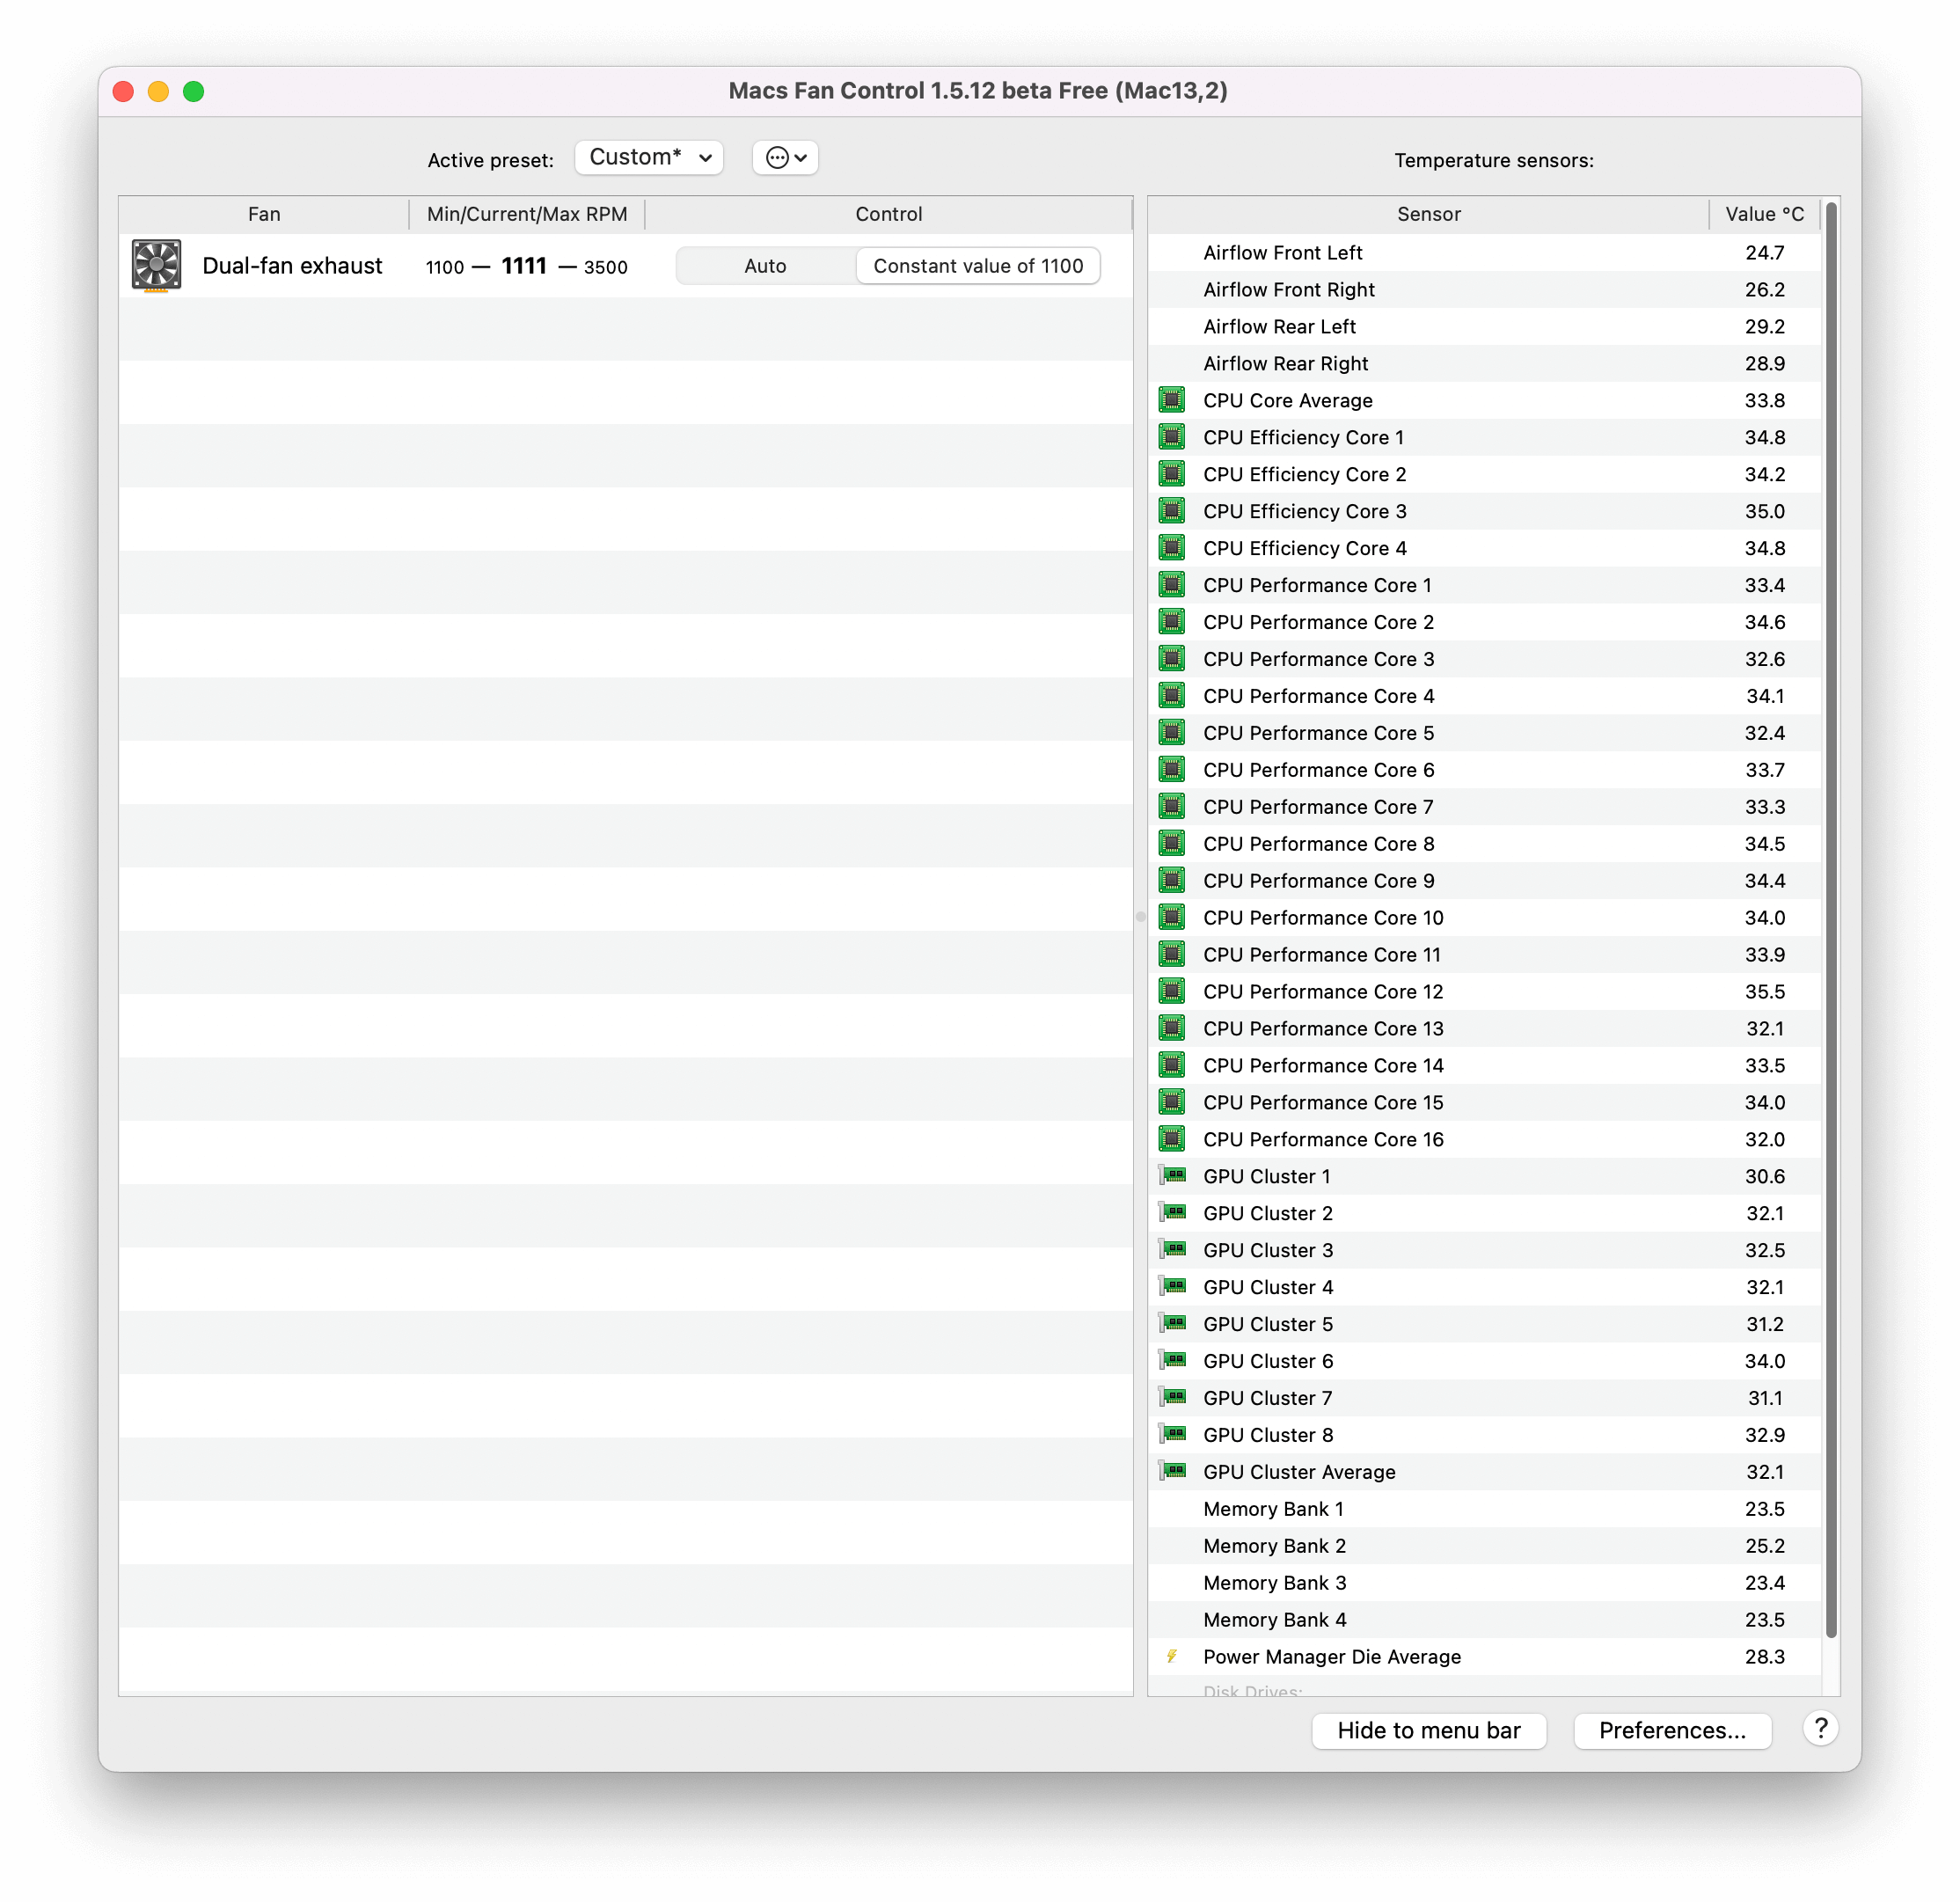Screen dimensions: 1960x1902
Task: Switch fan control to Auto
Action: click(x=765, y=266)
